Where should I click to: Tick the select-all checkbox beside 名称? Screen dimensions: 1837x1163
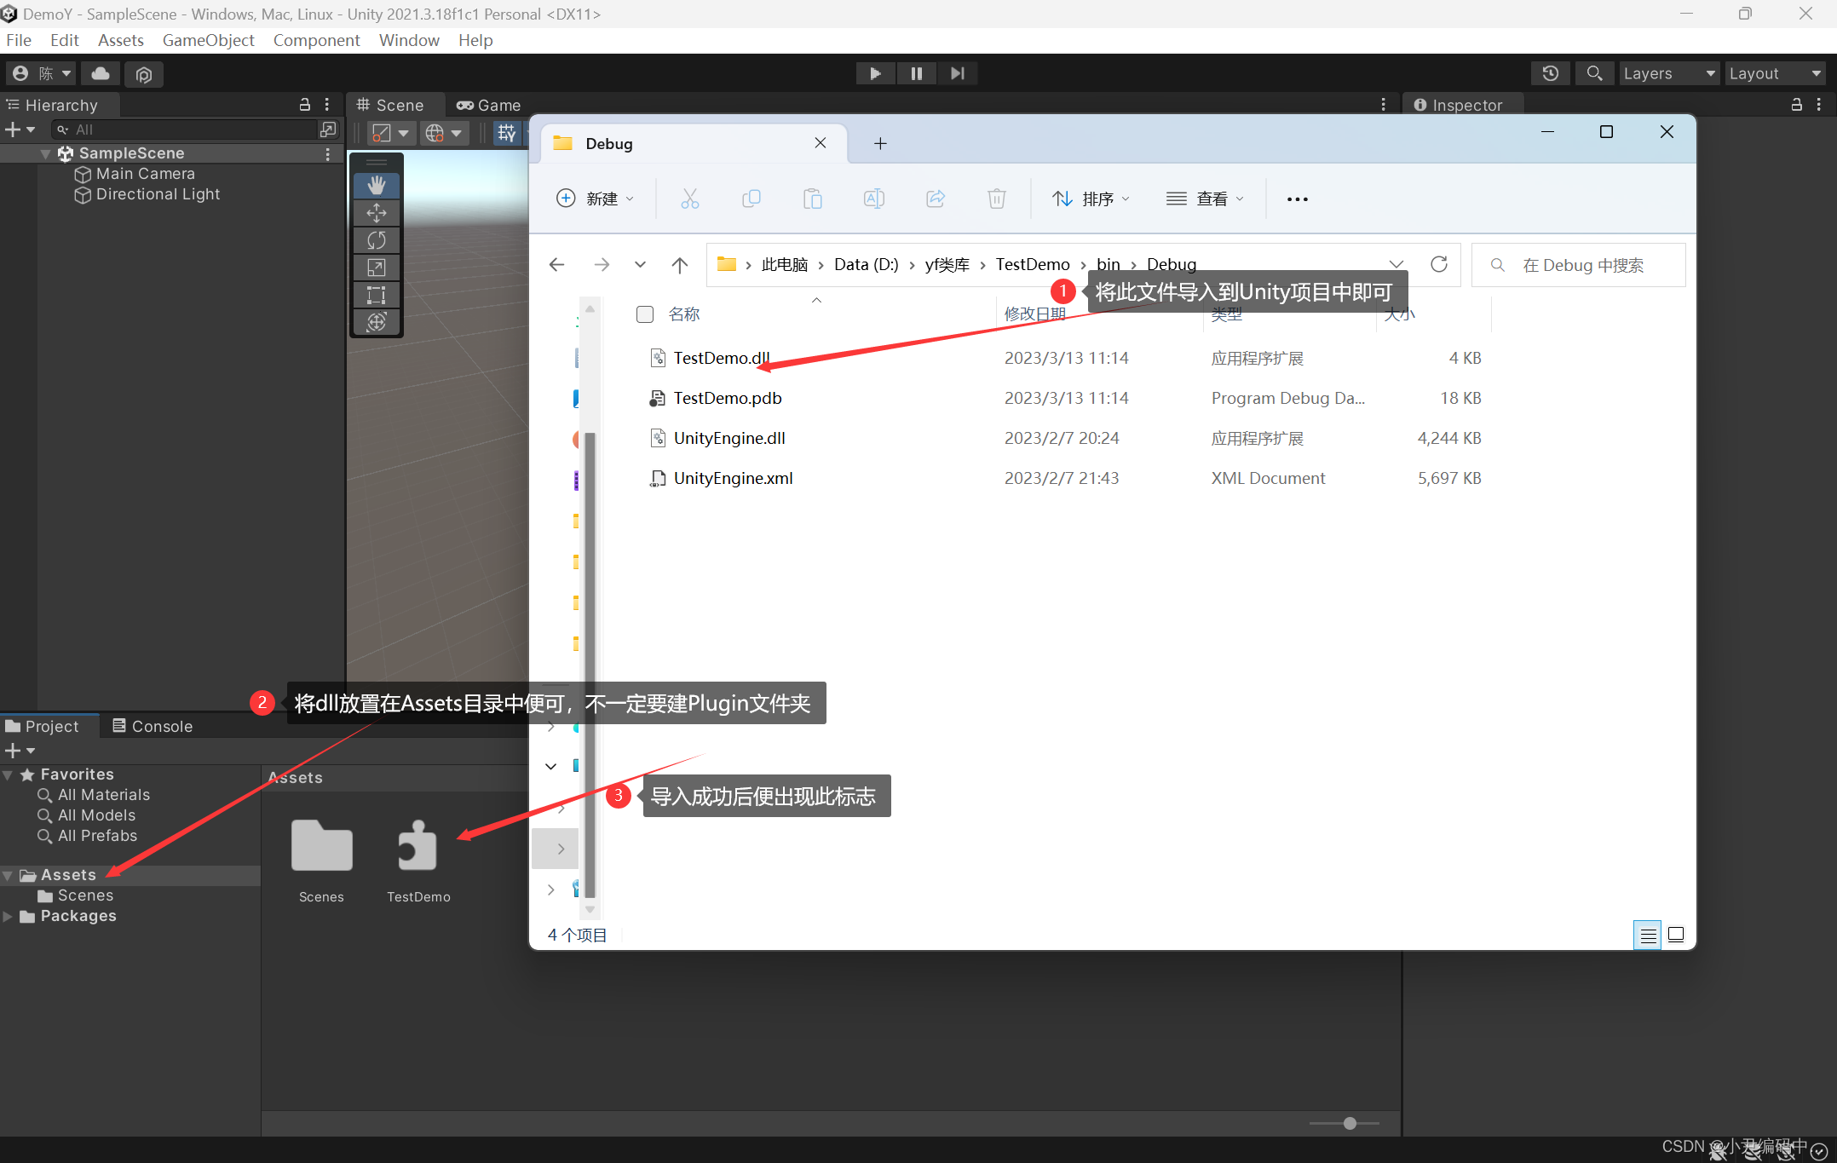click(x=645, y=314)
